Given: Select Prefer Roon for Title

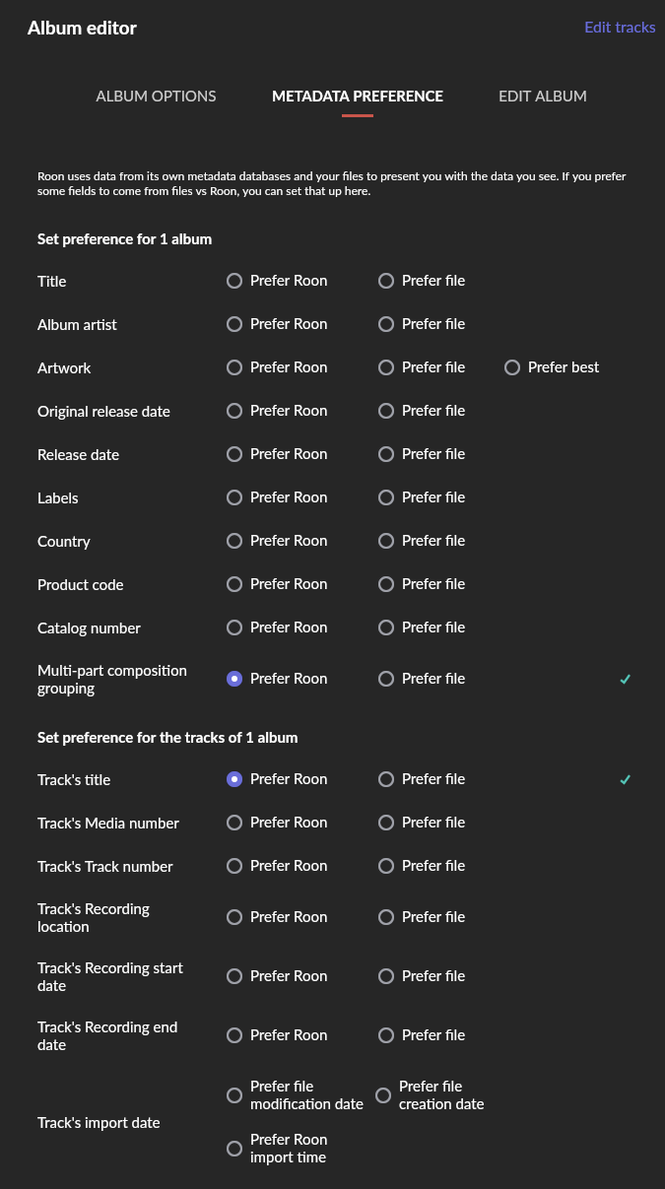Looking at the screenshot, I should (234, 281).
